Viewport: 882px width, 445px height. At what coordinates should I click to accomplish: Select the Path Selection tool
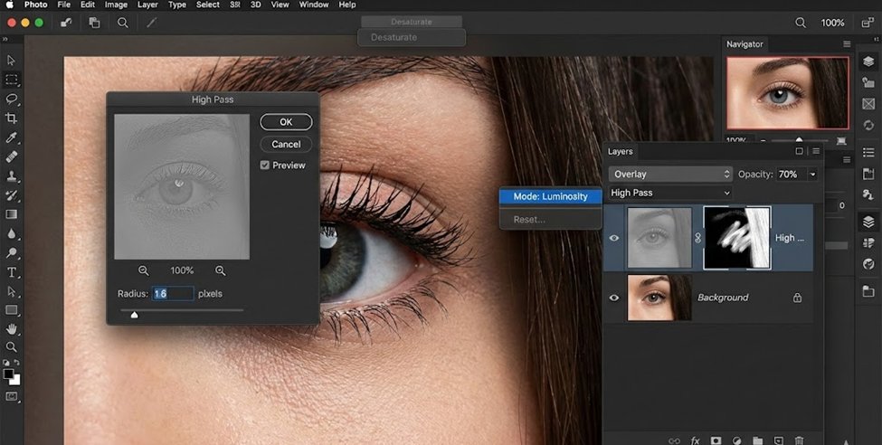click(x=11, y=291)
